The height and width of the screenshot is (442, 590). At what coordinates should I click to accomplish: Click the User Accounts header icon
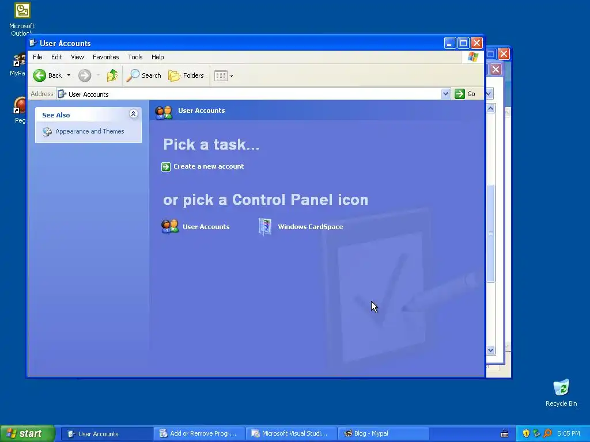[x=164, y=112]
